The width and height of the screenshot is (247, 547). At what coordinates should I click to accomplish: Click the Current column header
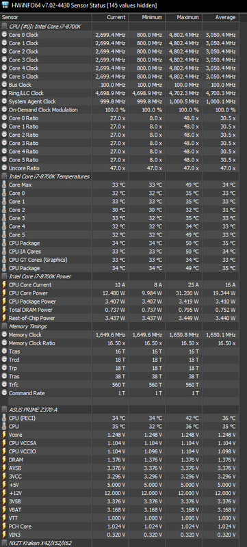pyautogui.click(x=111, y=18)
